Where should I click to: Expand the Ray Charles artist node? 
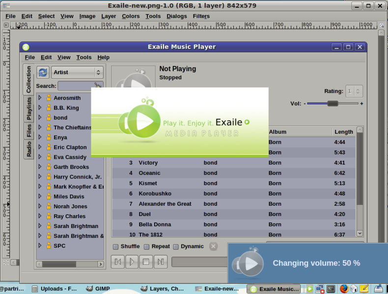coord(40,216)
